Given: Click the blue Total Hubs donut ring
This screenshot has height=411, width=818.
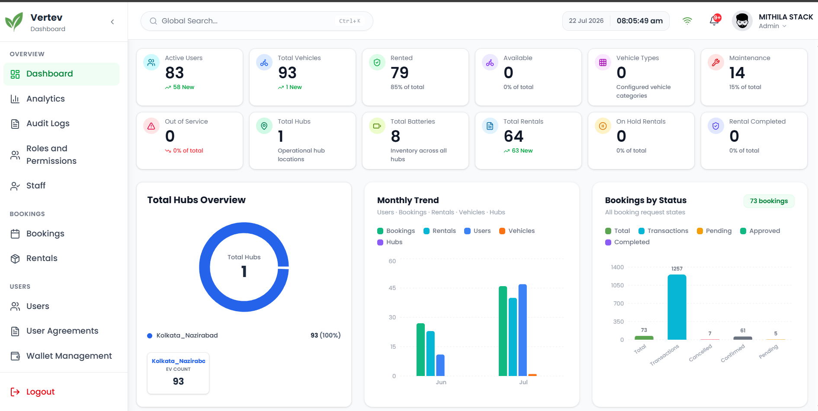Looking at the screenshot, I should (205, 267).
